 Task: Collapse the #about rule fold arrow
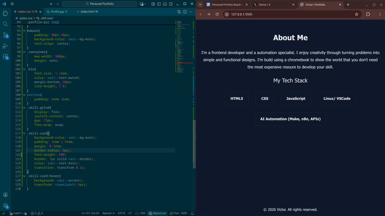click(x=24, y=31)
